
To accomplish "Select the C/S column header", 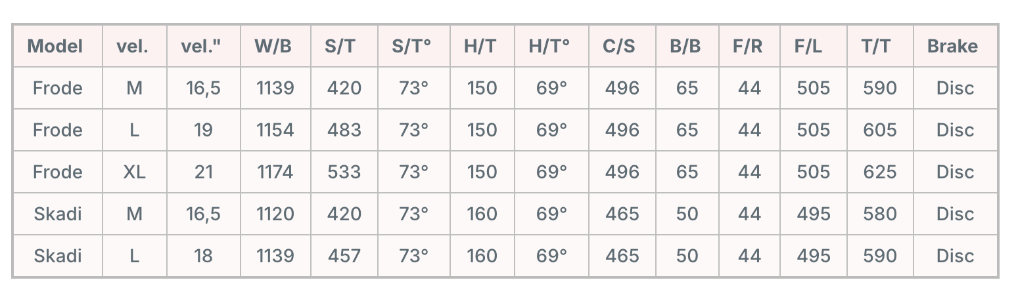I will [619, 47].
